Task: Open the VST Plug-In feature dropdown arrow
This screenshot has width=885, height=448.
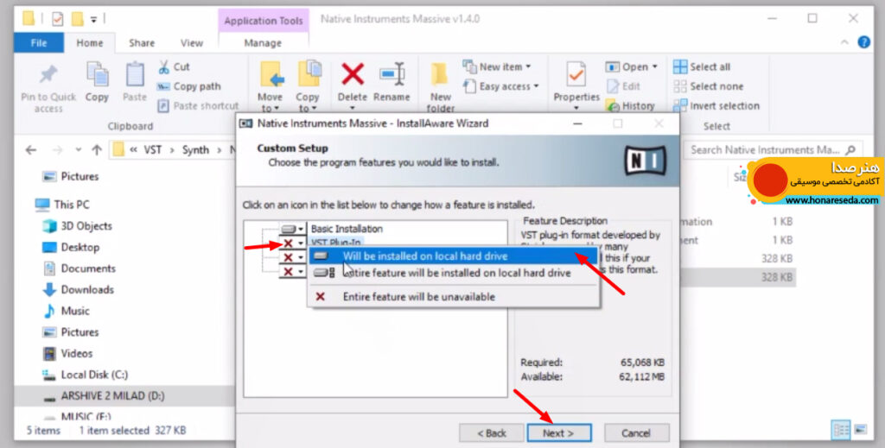Action: (x=301, y=243)
